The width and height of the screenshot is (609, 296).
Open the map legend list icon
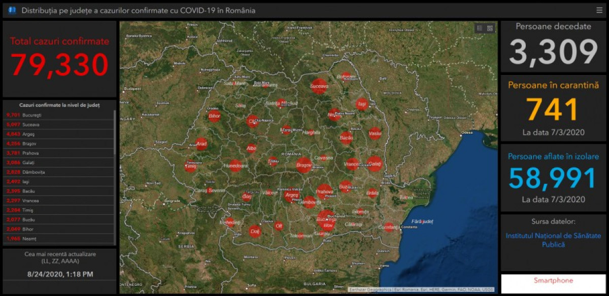(x=480, y=28)
